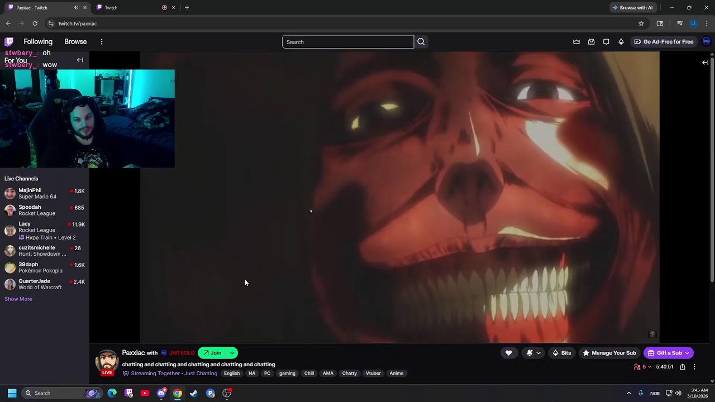The image size is (715, 402).
Task: Open the Twitch Prime loot crown icon
Action: pos(576,41)
